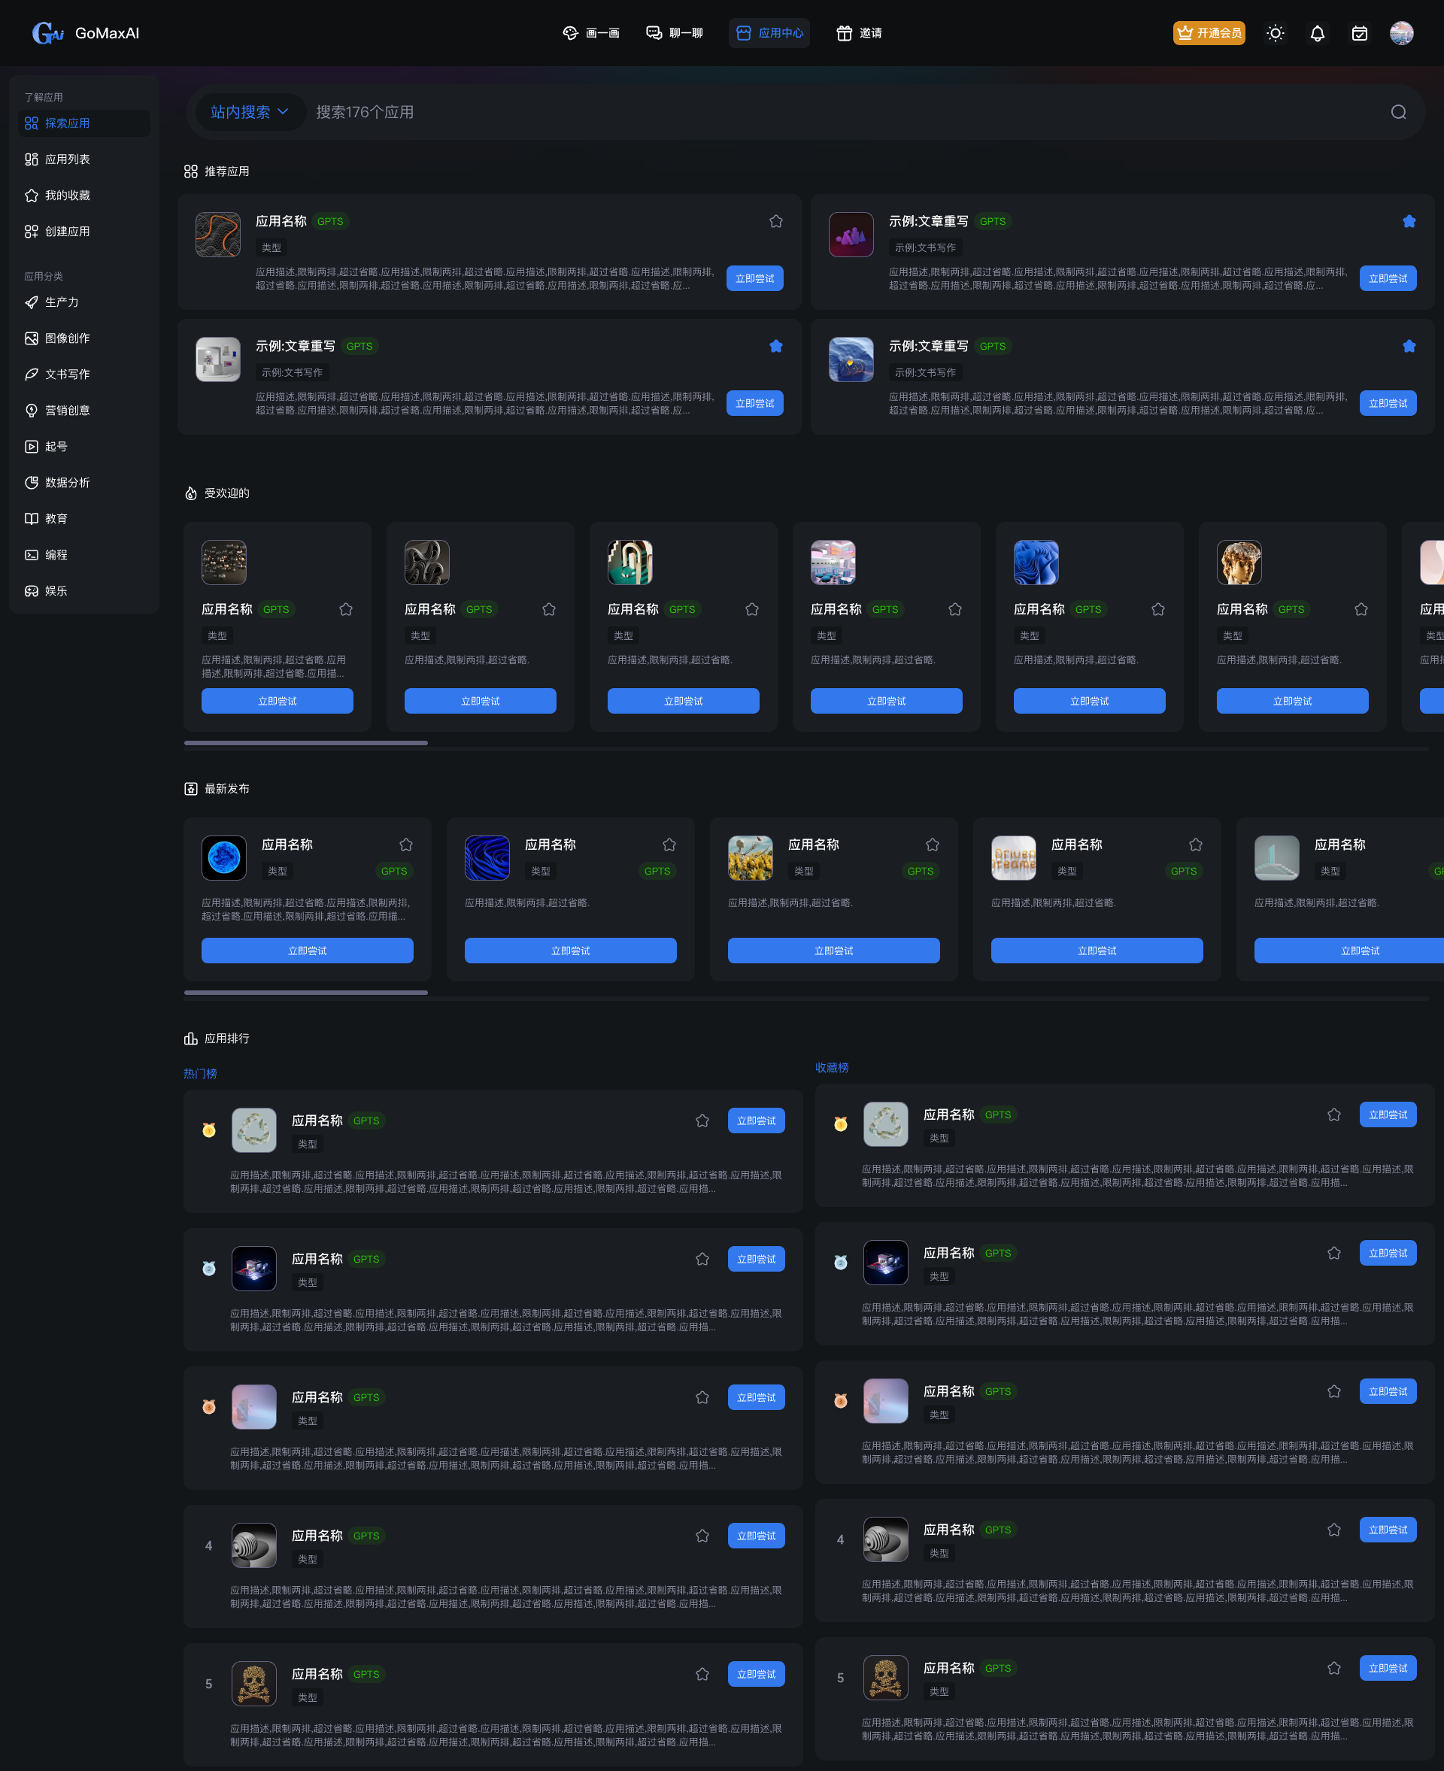Open 我的收藏 in sidebar
Image resolution: width=1444 pixels, height=1771 pixels.
[68, 196]
